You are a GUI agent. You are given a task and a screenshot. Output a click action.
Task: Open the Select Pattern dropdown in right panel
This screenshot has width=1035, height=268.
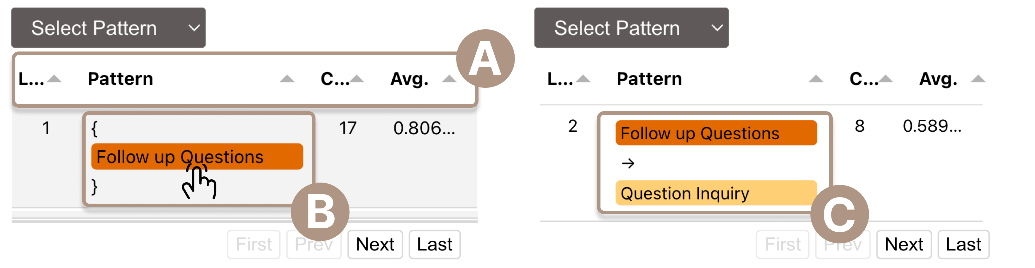click(x=631, y=28)
